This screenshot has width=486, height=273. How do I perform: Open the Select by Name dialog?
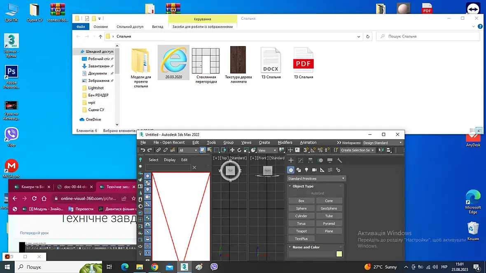(210, 150)
